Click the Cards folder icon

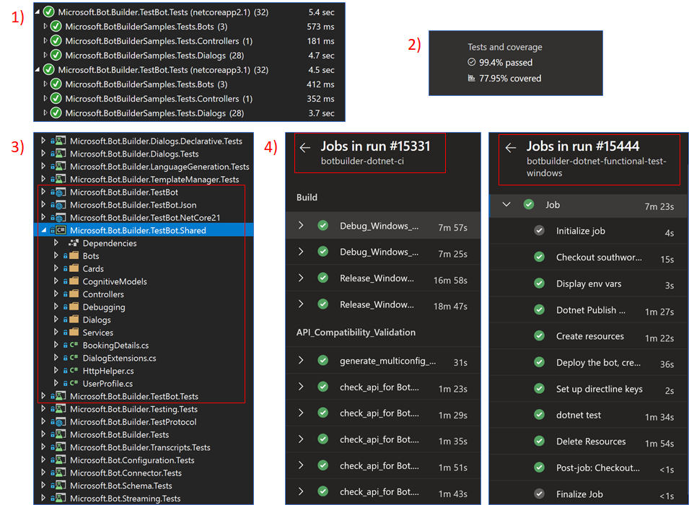click(x=74, y=268)
